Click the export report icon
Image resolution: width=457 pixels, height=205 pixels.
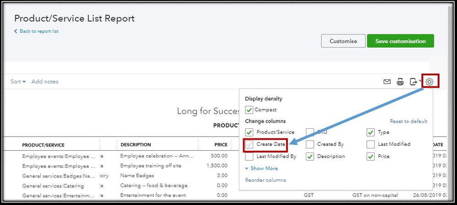tap(413, 82)
